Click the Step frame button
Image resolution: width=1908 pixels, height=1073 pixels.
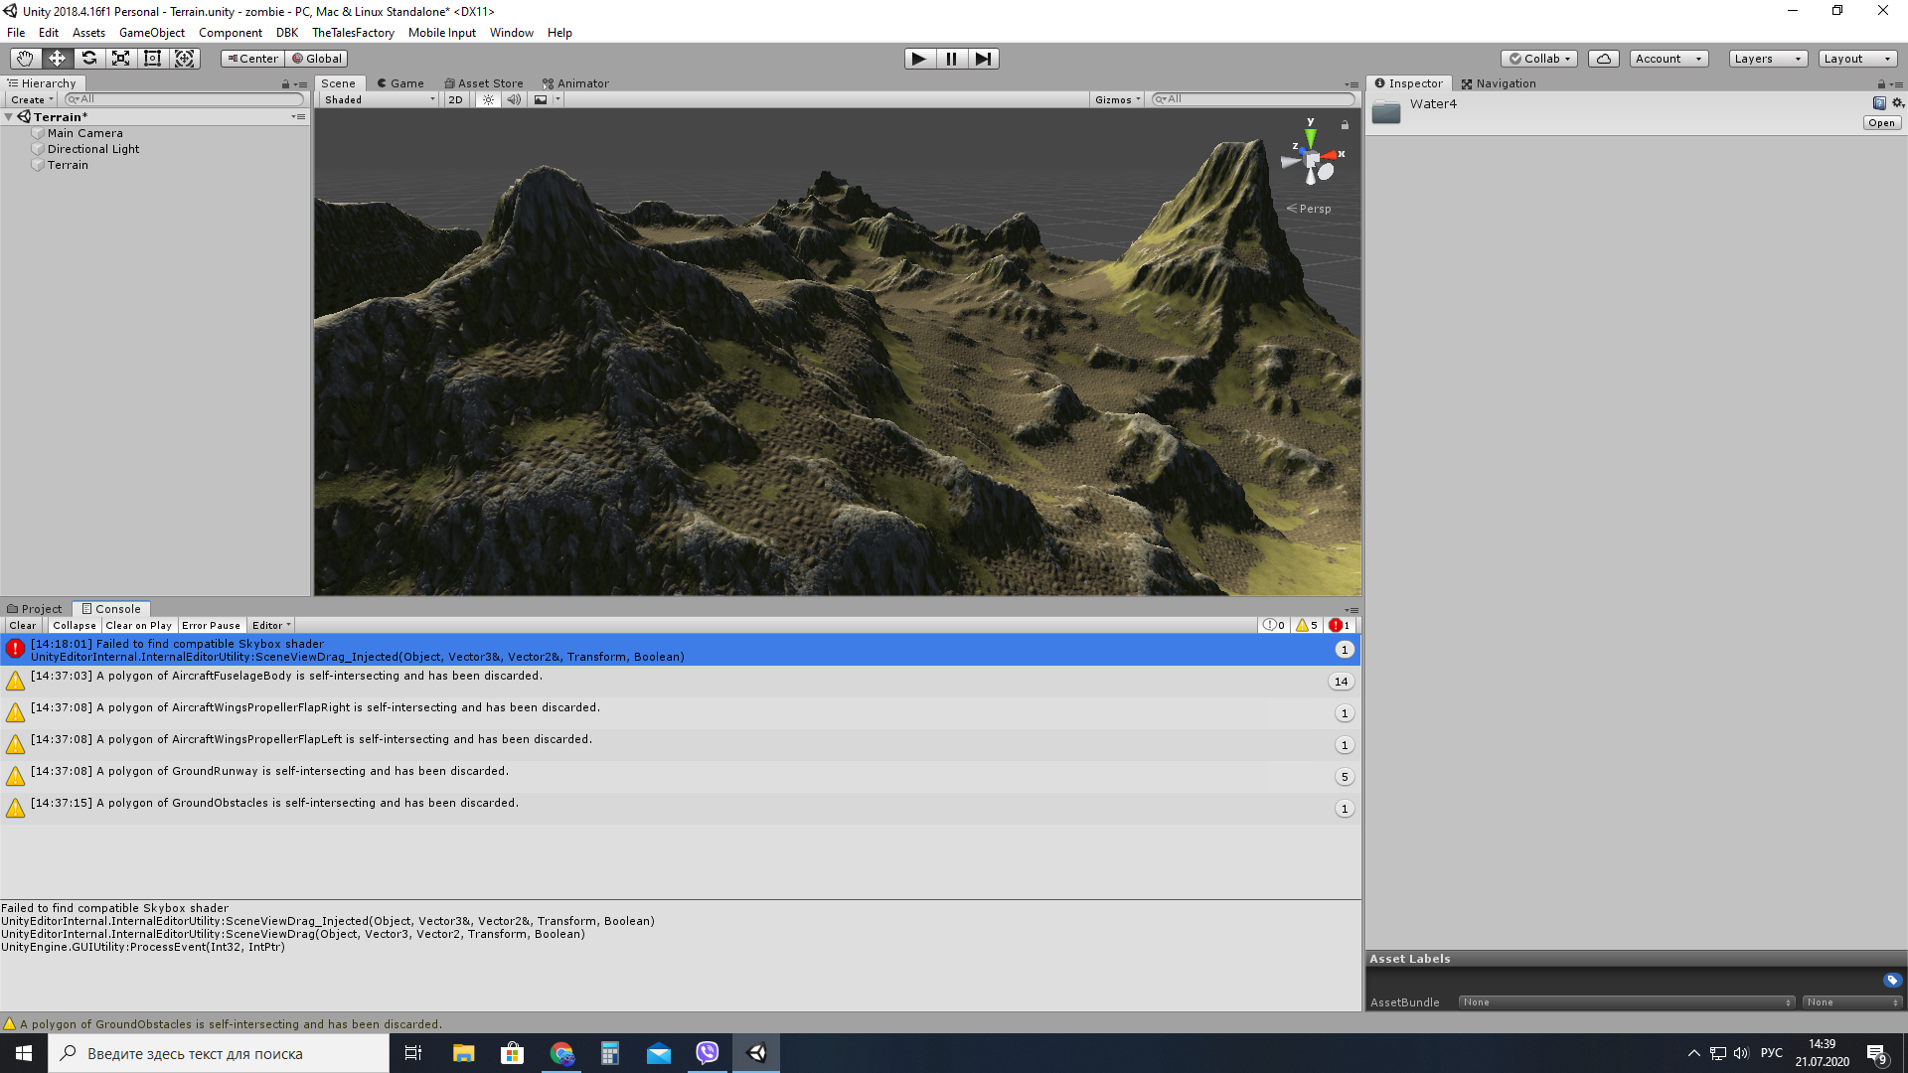tap(983, 59)
